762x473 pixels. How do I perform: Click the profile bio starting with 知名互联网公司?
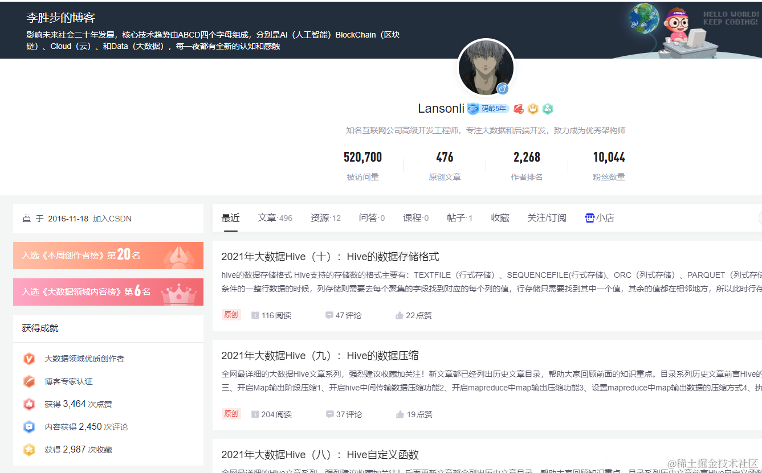[486, 130]
